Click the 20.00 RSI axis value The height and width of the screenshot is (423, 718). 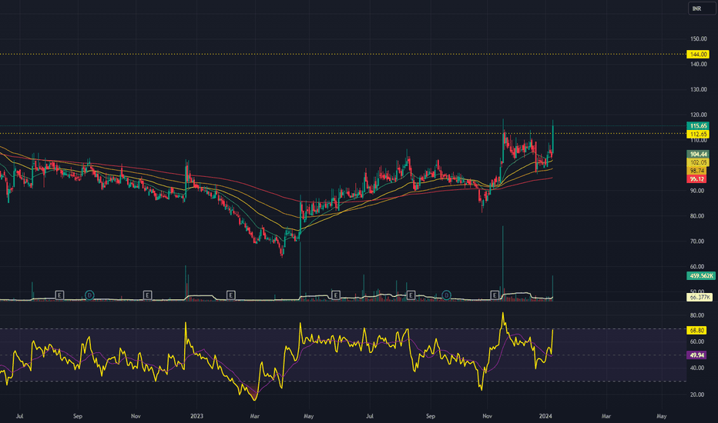(x=697, y=395)
